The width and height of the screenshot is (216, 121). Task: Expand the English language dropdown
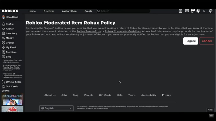coord(56,108)
